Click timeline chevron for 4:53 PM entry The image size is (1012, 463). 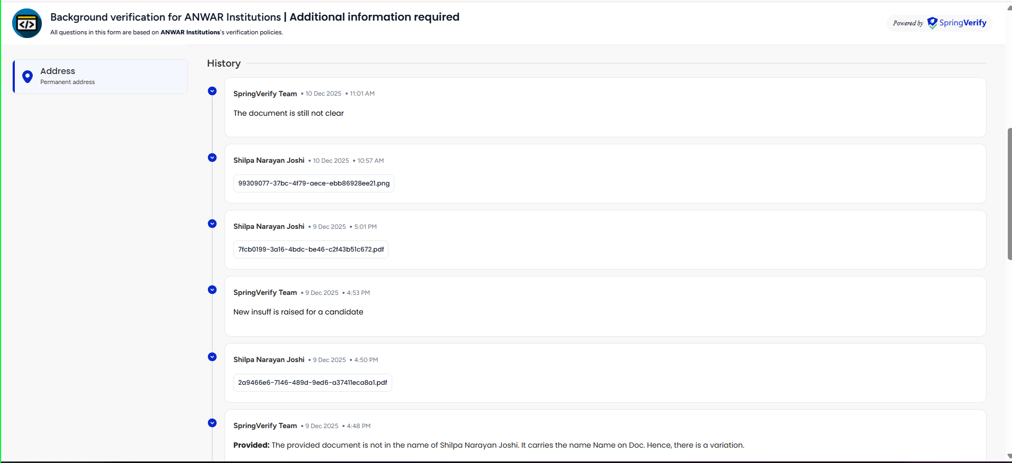pos(212,290)
